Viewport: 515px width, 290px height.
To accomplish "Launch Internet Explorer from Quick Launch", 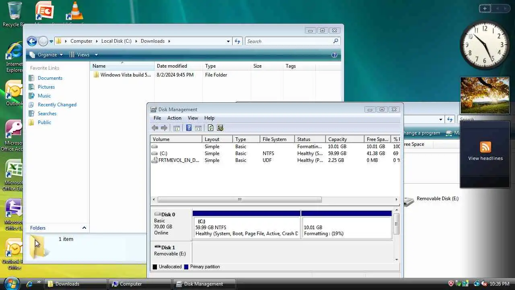I will [x=29, y=284].
